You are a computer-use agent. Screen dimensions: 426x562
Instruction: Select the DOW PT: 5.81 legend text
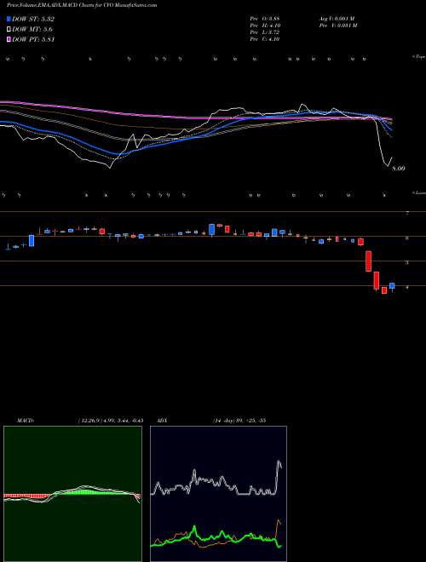coord(33,39)
